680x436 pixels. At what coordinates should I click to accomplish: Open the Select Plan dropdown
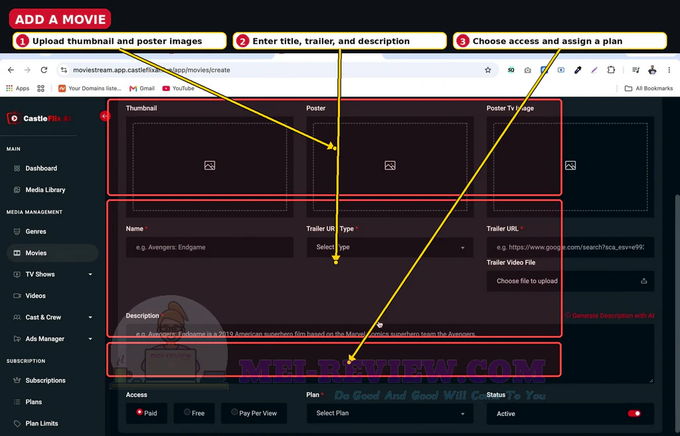point(390,413)
